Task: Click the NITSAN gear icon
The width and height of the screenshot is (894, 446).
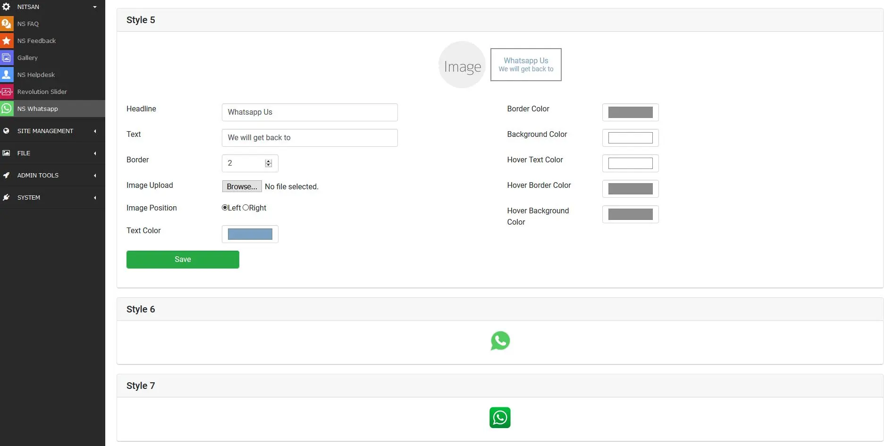Action: click(6, 7)
